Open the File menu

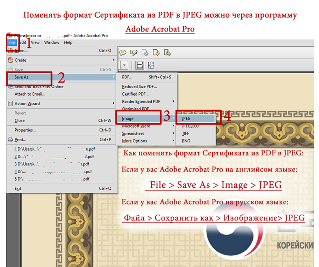coord(12,42)
